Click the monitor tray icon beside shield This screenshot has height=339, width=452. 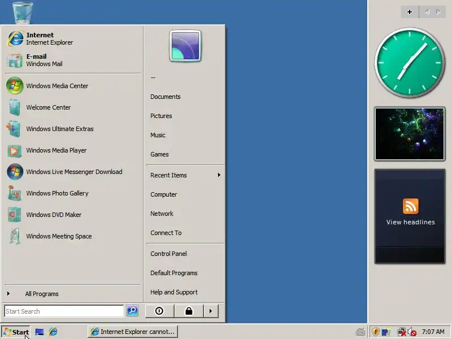point(386,332)
